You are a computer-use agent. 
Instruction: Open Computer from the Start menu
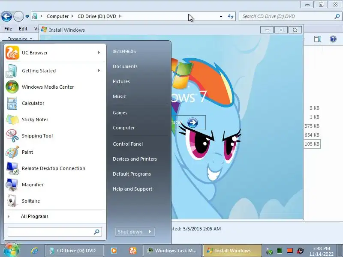[x=123, y=128]
